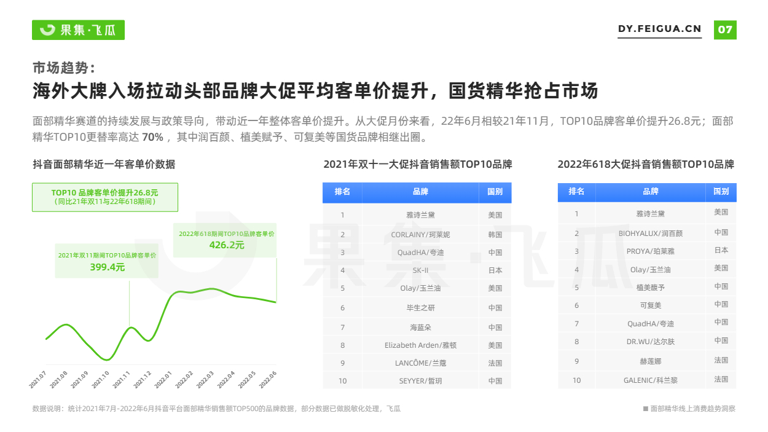
Task: Click QuadHA/夸迪 in the 2021 table
Action: (420, 253)
